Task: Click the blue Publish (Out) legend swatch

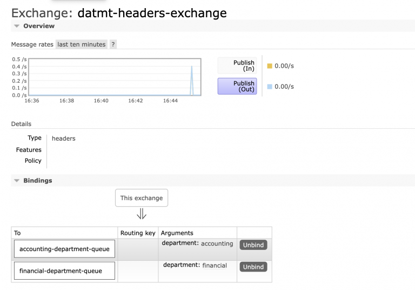Action: point(270,87)
